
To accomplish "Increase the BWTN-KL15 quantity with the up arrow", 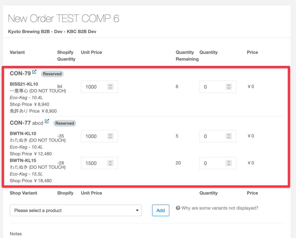I will coord(229,162).
